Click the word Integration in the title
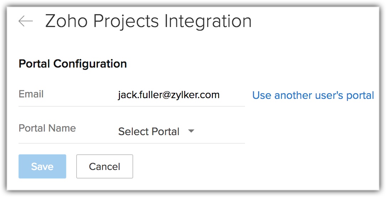This screenshot has height=197, width=386. [208, 21]
